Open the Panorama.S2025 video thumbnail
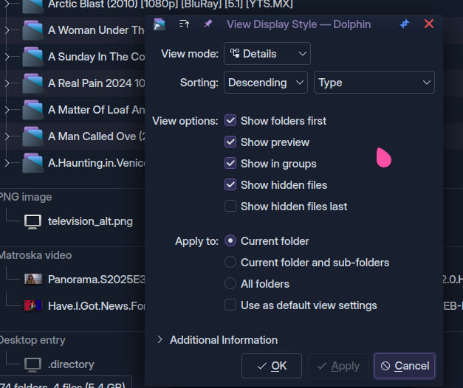 [32, 280]
